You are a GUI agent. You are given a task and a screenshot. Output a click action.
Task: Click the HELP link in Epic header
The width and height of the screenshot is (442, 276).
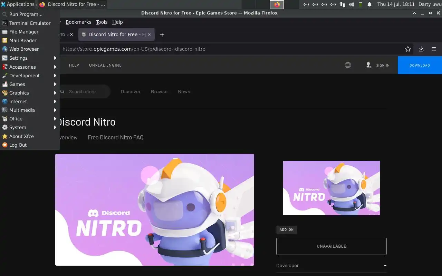74,65
